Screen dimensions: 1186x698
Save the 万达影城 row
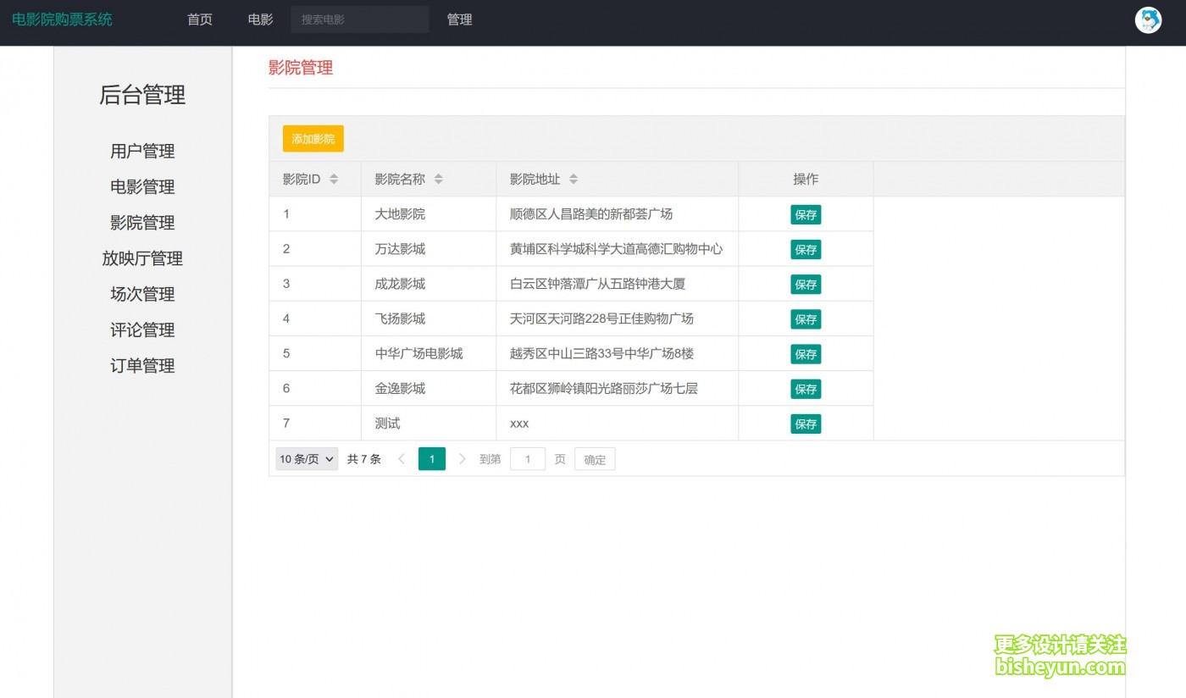[806, 250]
